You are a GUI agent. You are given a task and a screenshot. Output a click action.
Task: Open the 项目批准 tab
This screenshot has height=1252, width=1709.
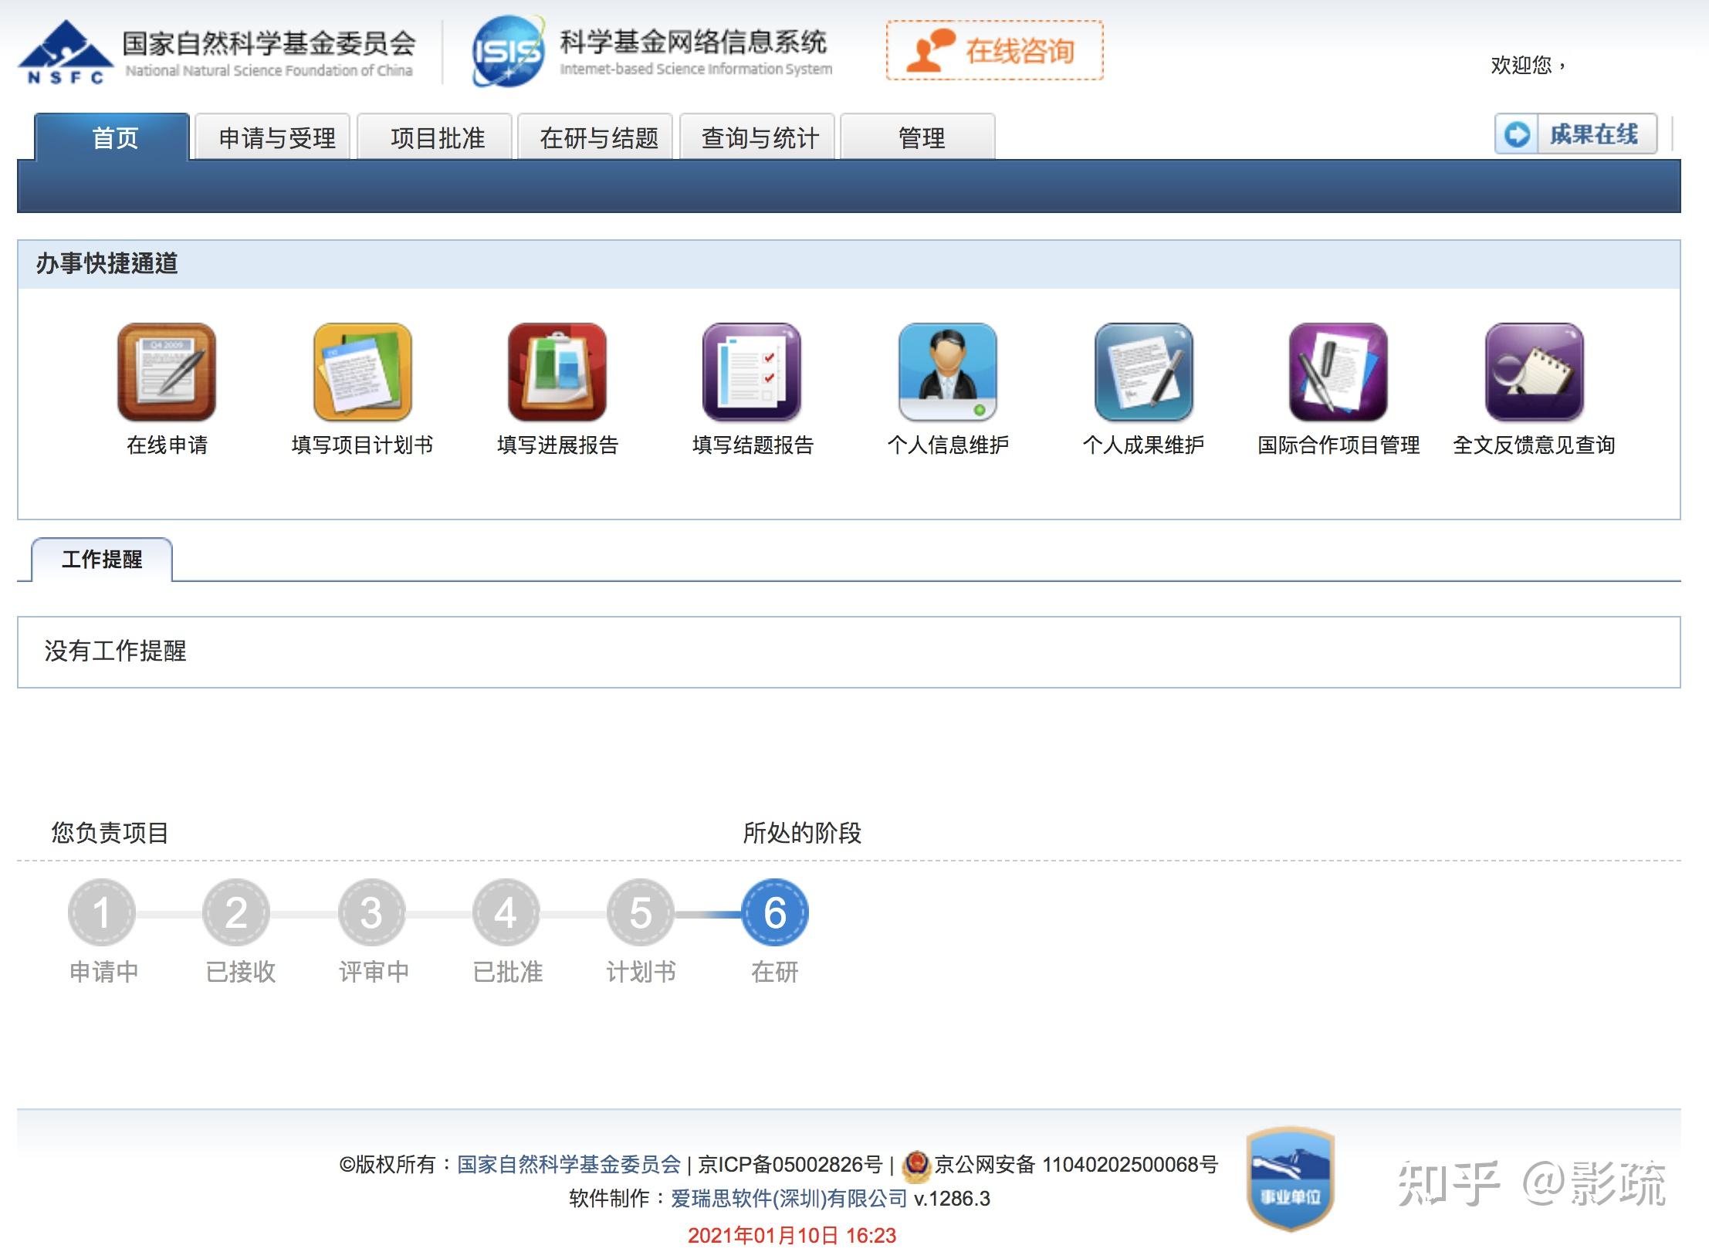coord(435,137)
